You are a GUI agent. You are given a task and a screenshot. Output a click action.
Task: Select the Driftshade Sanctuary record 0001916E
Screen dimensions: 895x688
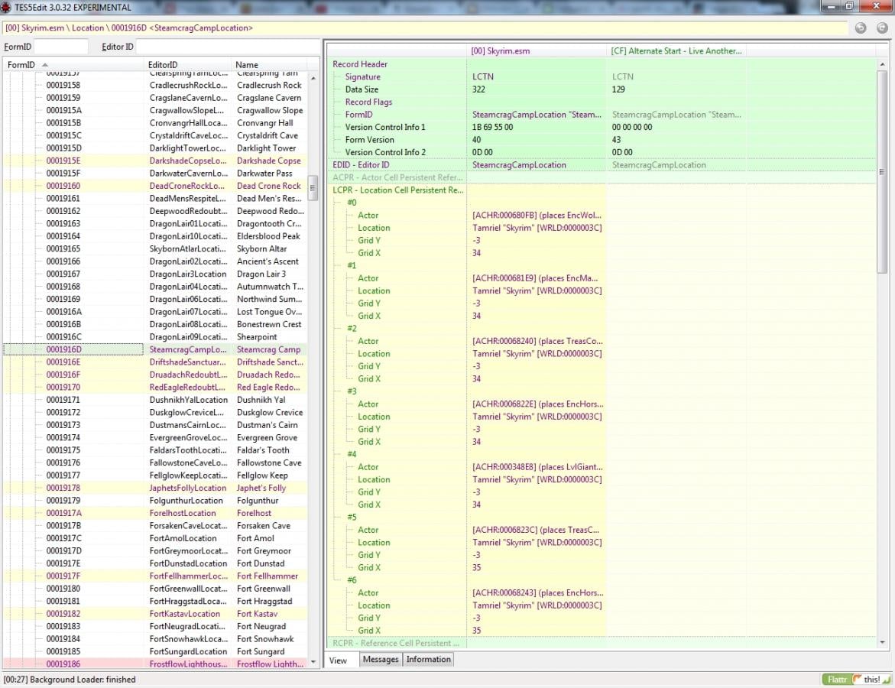[154, 362]
